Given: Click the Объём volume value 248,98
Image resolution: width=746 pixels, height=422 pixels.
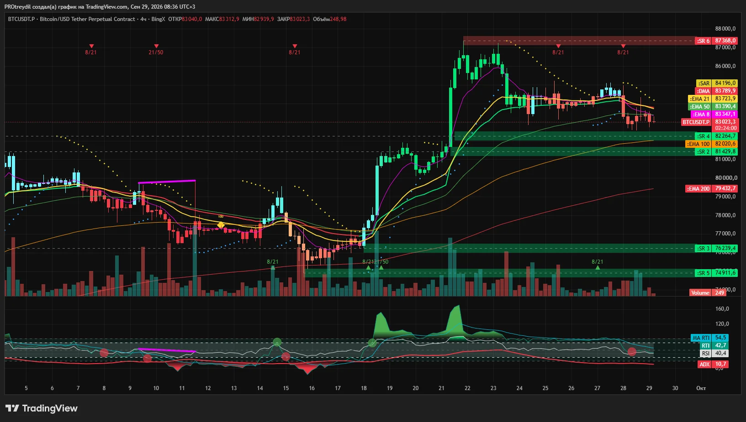Looking at the screenshot, I should pos(338,19).
